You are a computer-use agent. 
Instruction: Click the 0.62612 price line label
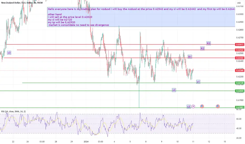[240, 45]
